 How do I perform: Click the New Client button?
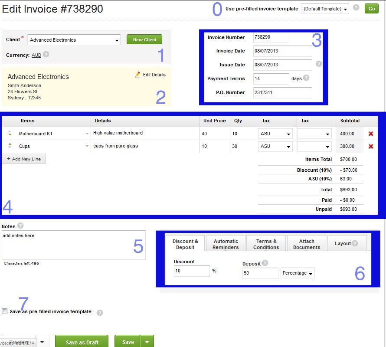click(x=144, y=39)
